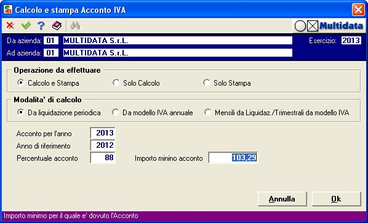Click the Acconto per l'anno field
368x223 pixels.
103,133
